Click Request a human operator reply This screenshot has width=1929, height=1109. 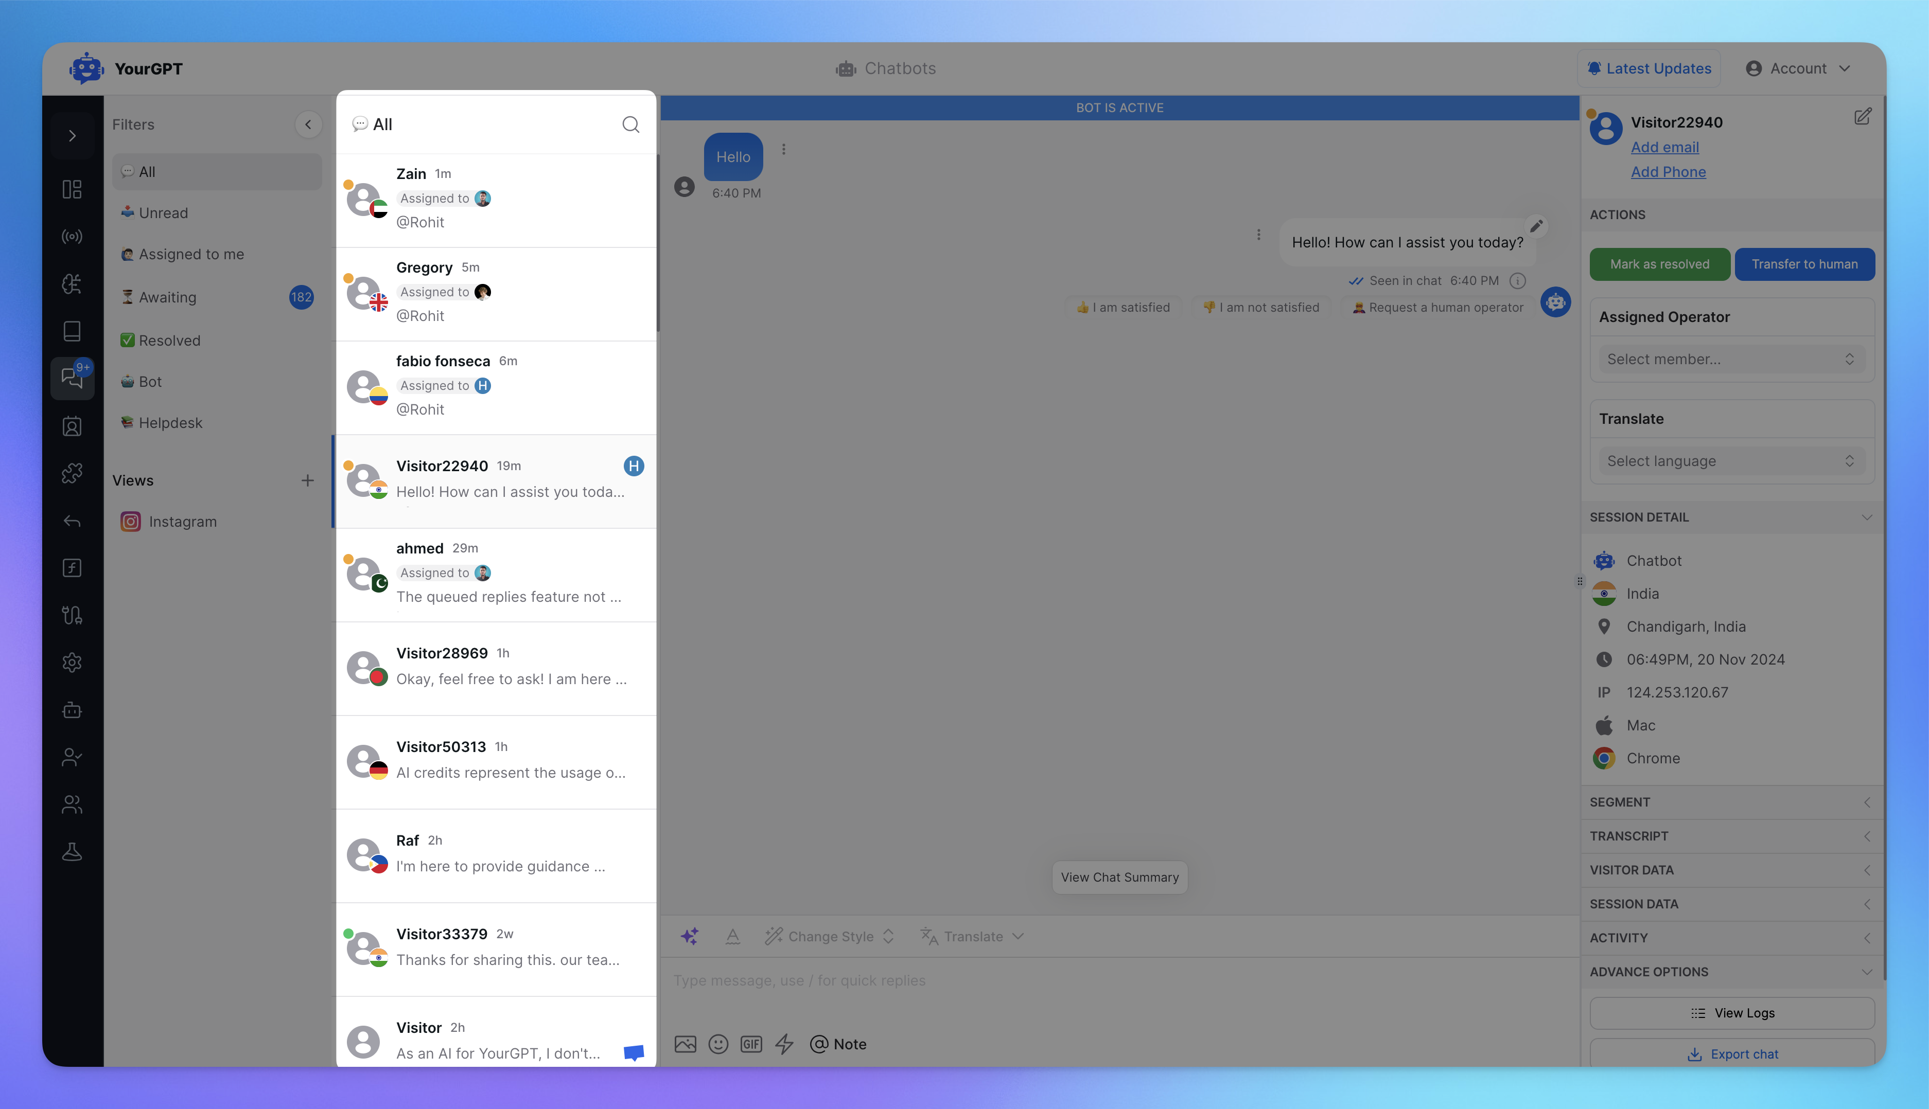1437,308
